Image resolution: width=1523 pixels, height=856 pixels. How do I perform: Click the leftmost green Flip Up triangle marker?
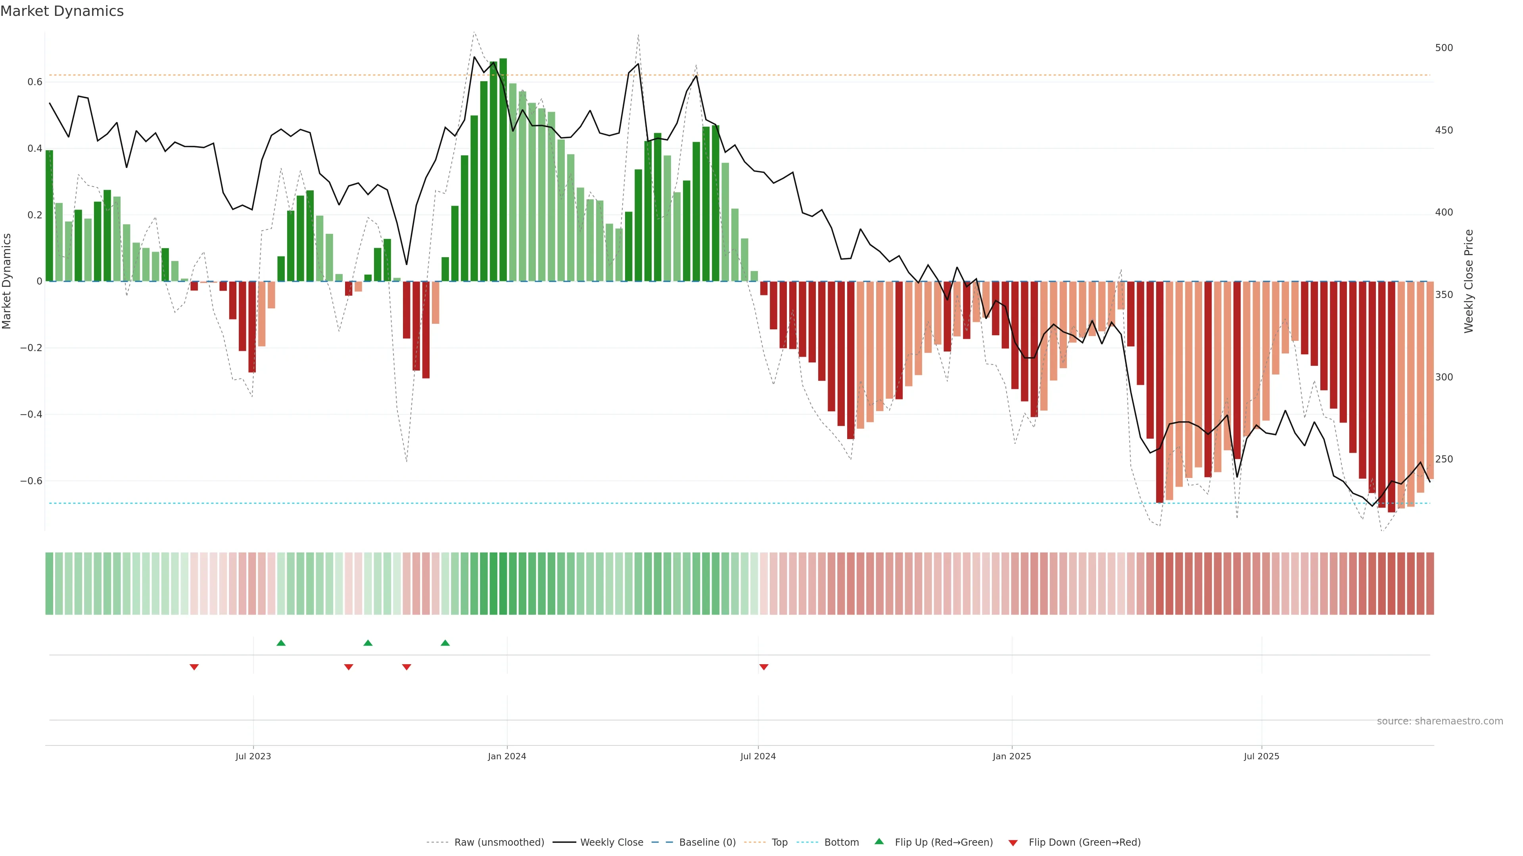click(x=281, y=643)
